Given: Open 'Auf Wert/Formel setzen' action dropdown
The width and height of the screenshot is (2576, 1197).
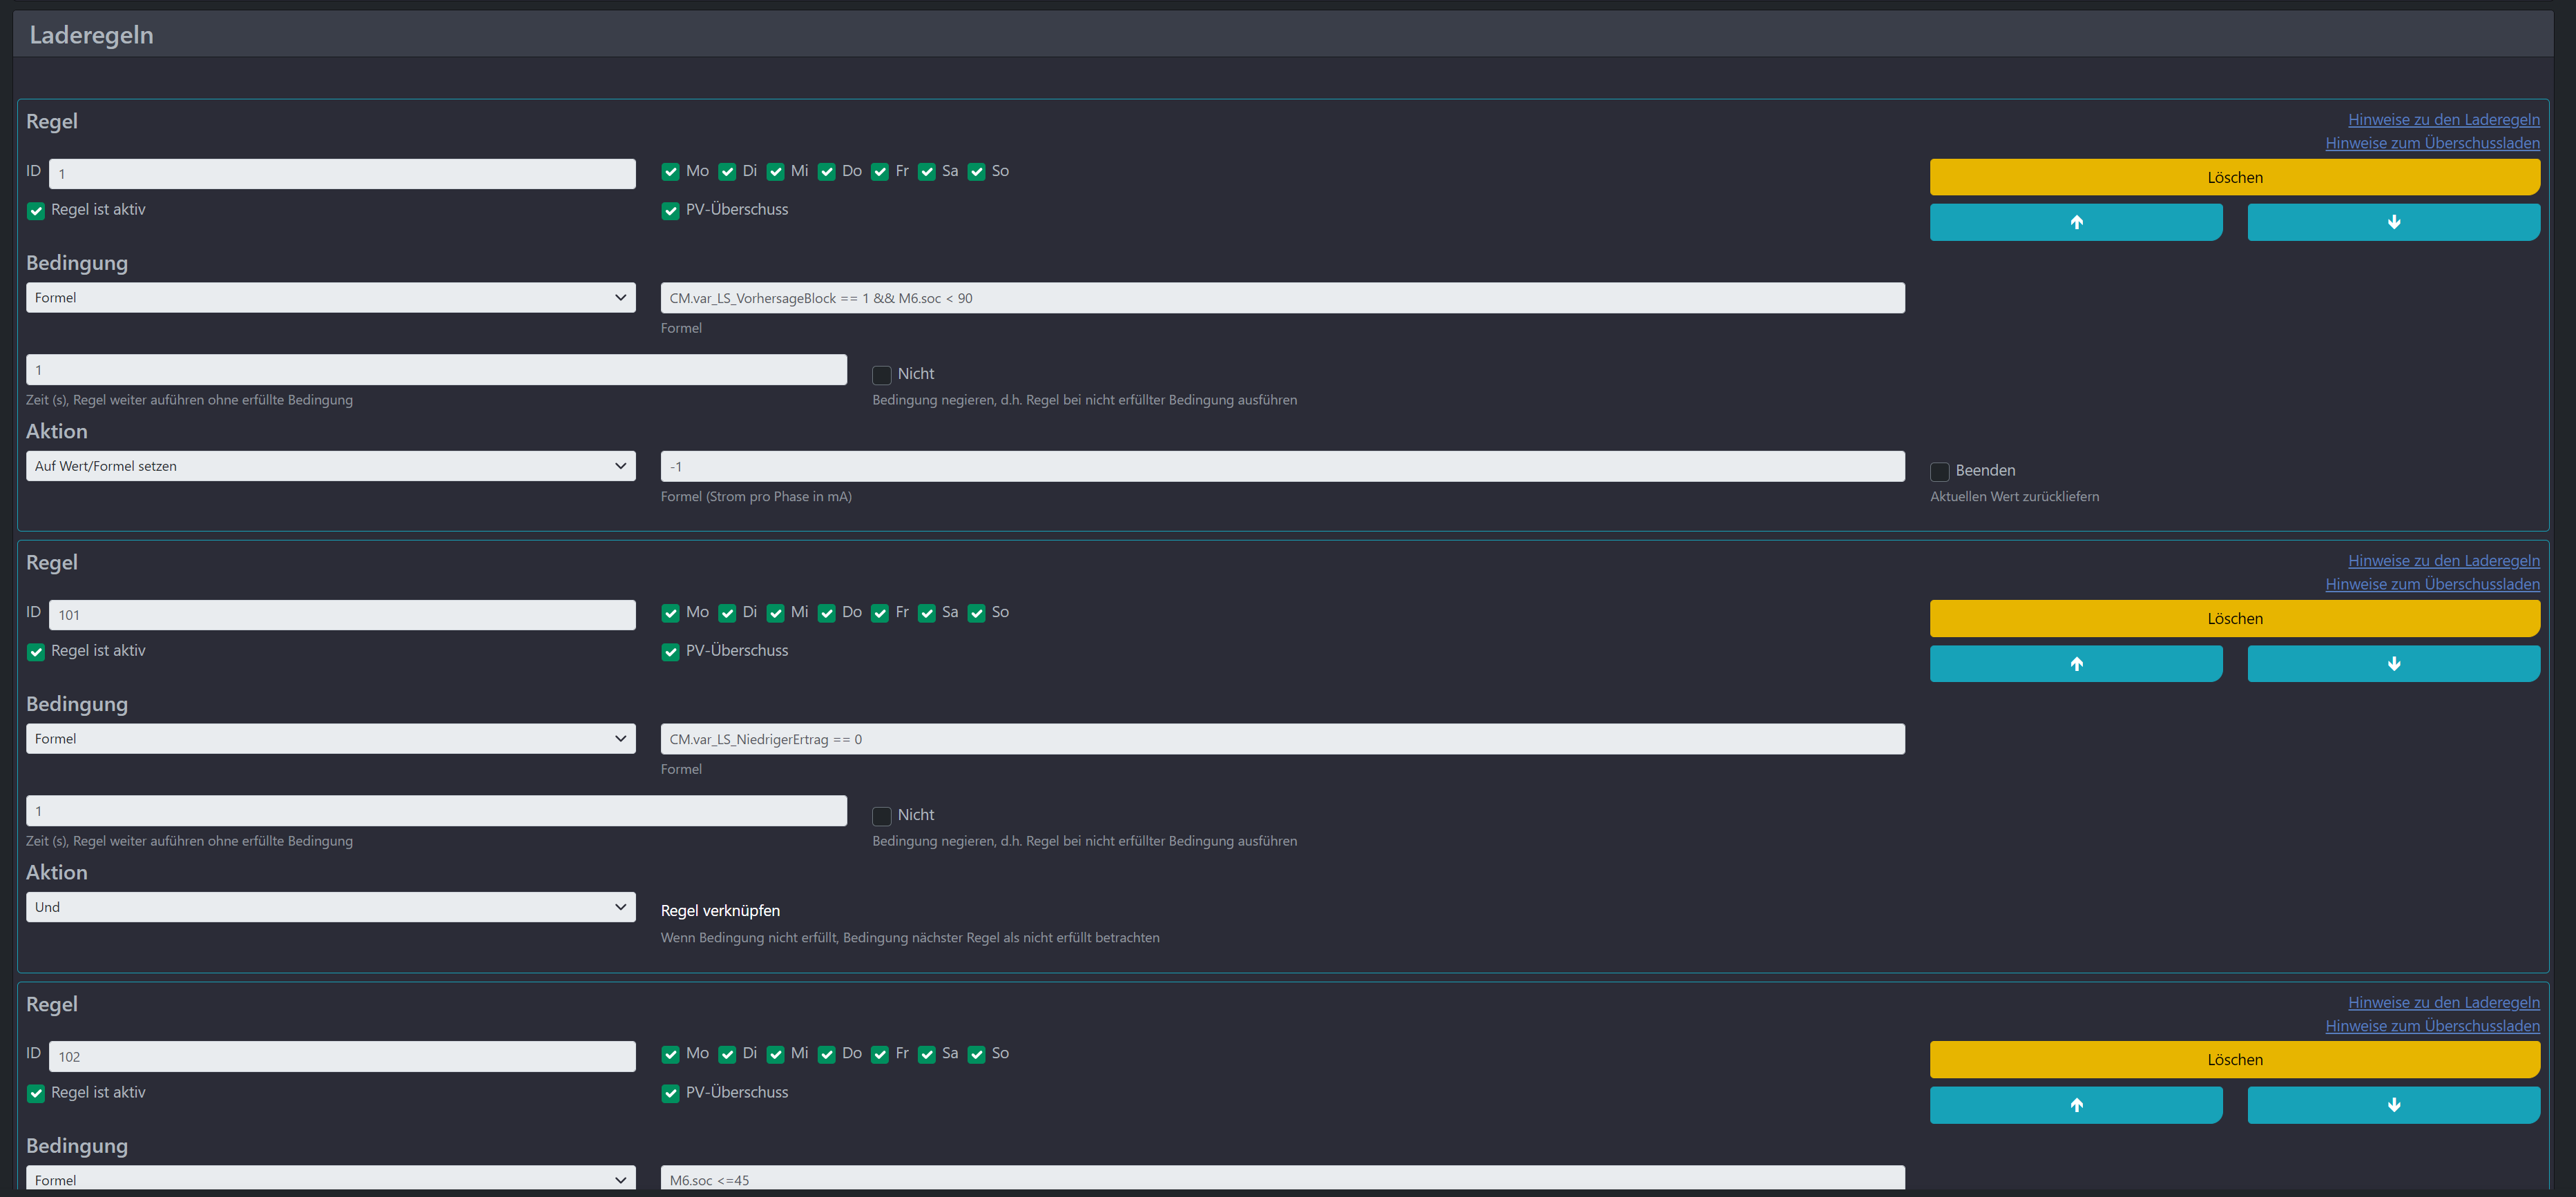Looking at the screenshot, I should click(x=330, y=467).
